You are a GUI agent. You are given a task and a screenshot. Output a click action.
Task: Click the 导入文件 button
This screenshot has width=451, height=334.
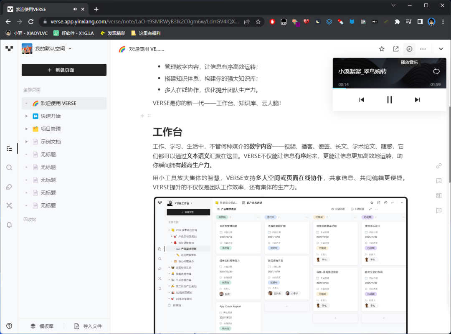coord(88,326)
